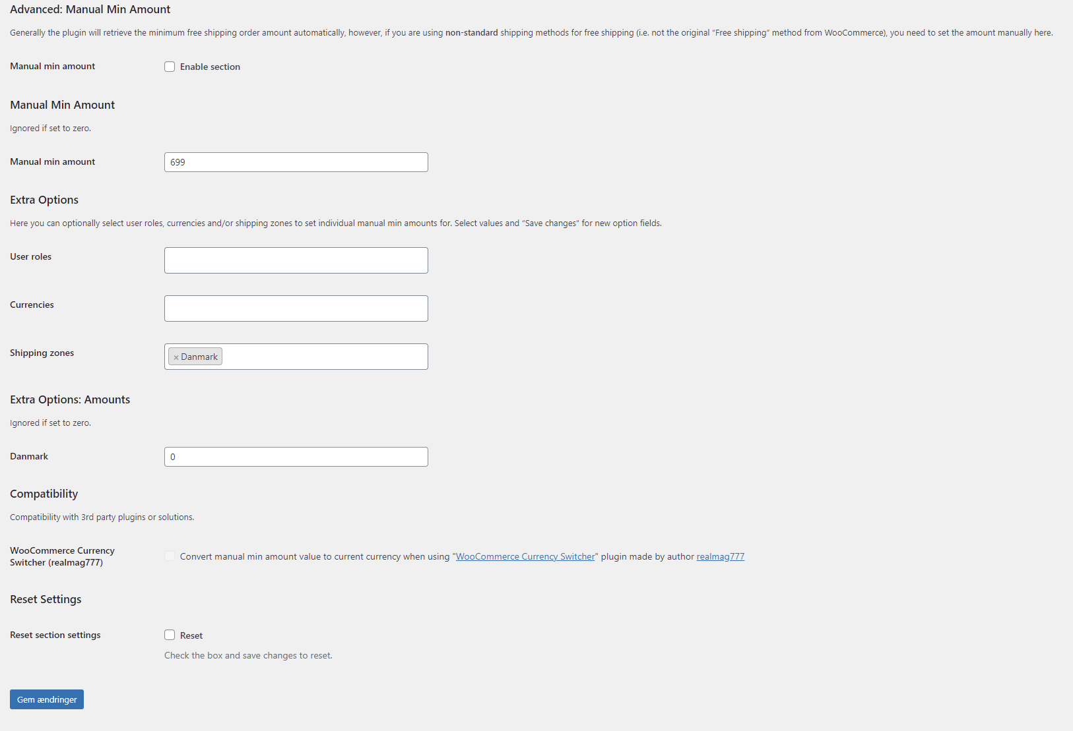Image resolution: width=1073 pixels, height=731 pixels.
Task: Toggle the Currency Switcher conversion checkbox
Action: coord(170,556)
